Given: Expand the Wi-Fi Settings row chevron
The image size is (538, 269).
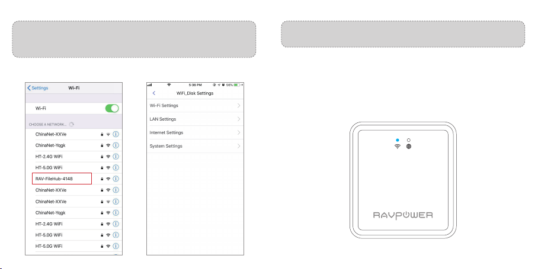Looking at the screenshot, I should (x=239, y=106).
